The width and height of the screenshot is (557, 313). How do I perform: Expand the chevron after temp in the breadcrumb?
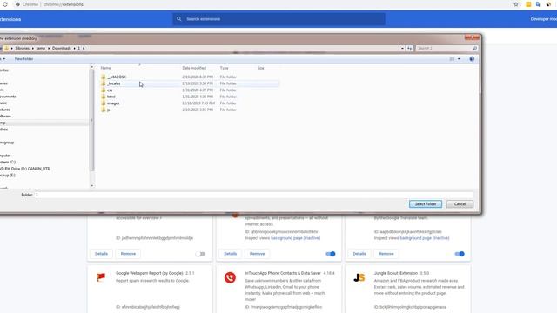click(x=49, y=48)
